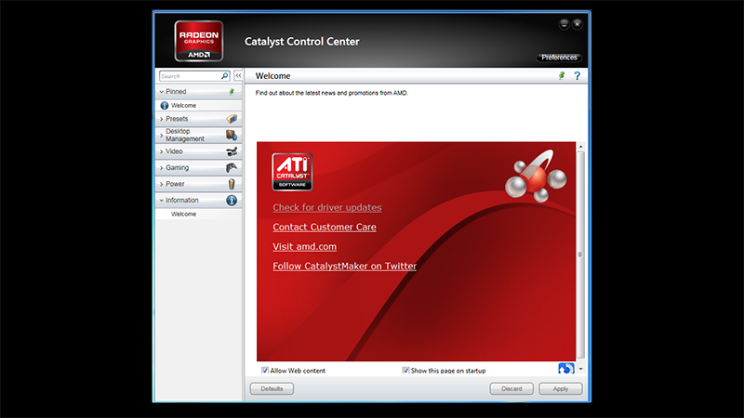The height and width of the screenshot is (418, 744).
Task: Toggle Show this page on startup checkbox
Action: pos(405,370)
